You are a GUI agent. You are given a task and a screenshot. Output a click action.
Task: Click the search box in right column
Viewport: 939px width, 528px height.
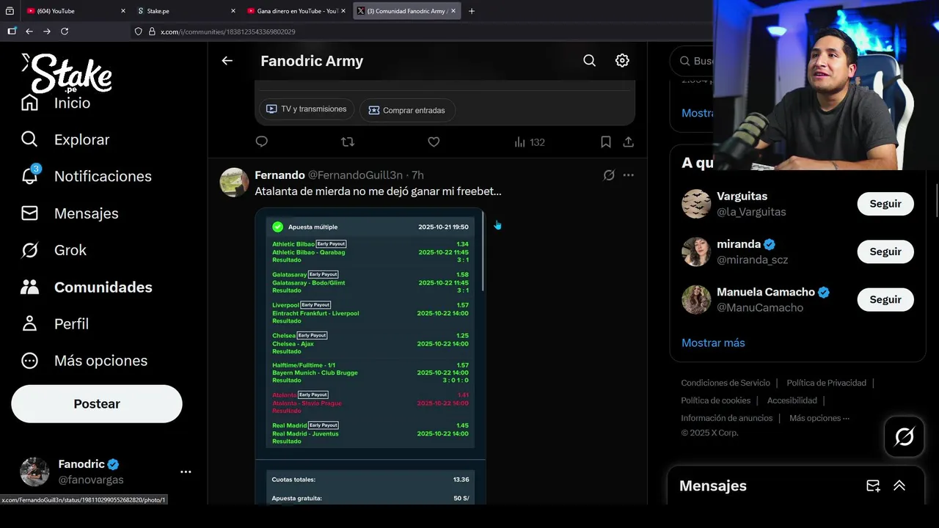tap(693, 61)
